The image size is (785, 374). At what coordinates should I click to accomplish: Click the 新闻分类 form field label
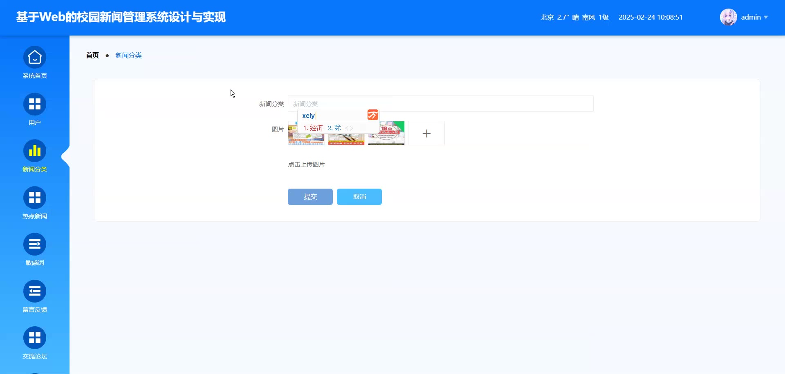click(x=271, y=104)
